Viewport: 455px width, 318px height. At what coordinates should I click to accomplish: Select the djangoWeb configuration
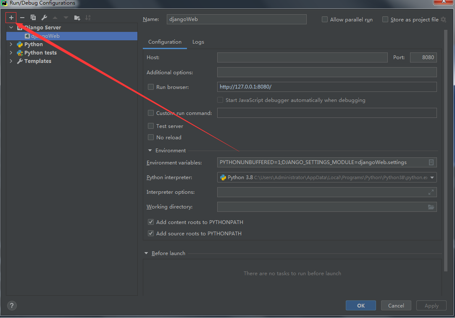coord(72,36)
